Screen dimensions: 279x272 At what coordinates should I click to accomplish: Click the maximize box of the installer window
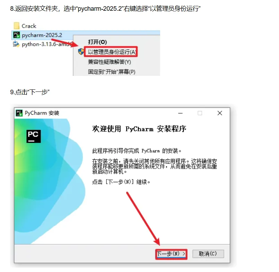click(x=200, y=113)
